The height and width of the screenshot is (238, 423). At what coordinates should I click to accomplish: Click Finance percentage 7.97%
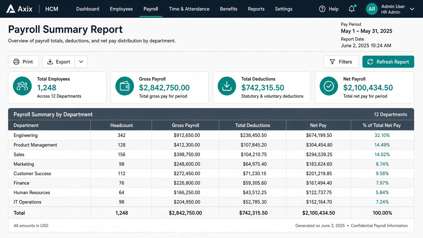click(x=382, y=183)
